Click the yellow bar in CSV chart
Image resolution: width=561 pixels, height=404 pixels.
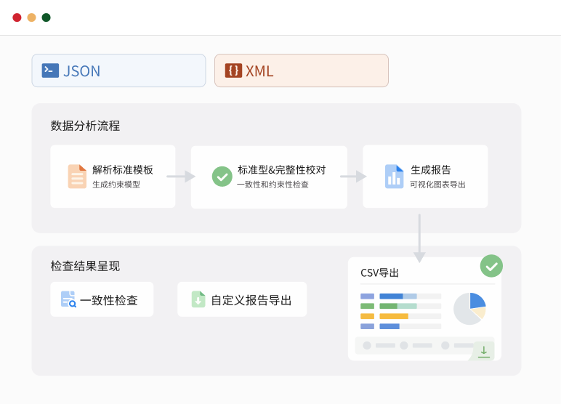click(x=394, y=316)
